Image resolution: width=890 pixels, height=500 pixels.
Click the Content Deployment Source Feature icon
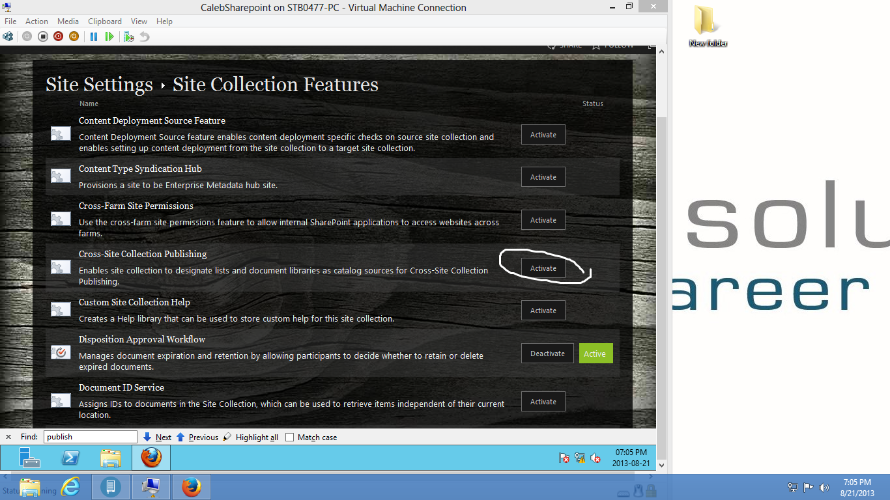61,134
